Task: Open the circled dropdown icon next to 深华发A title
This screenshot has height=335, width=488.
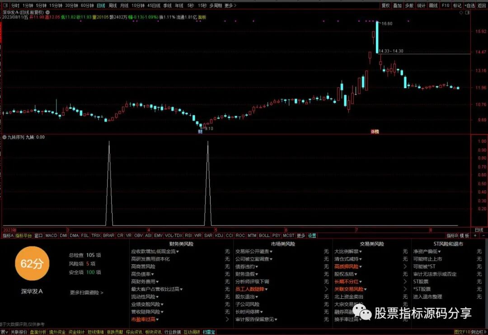Action: pos(47,12)
